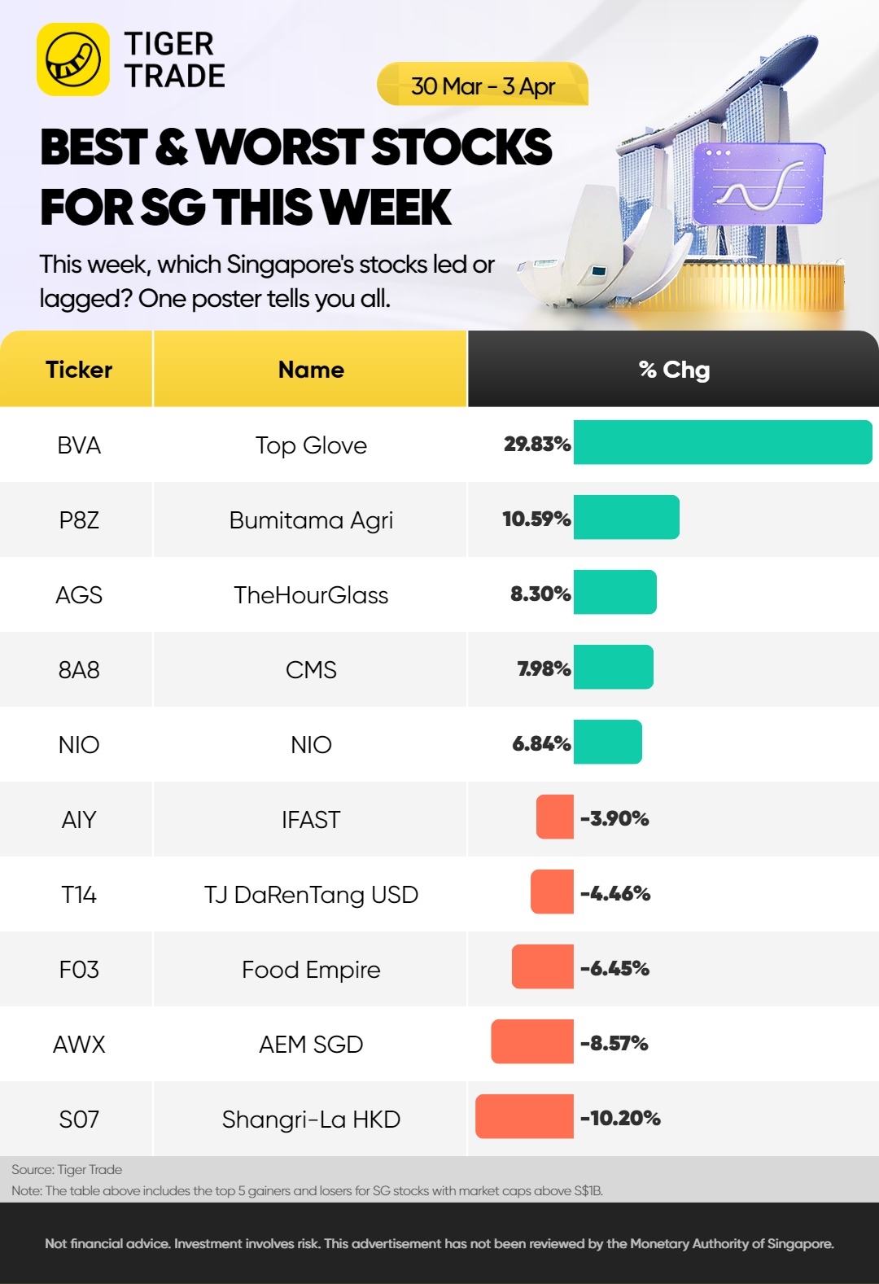The image size is (879, 1284).
Task: Click the IFAST -3.90% value
Action: coord(614,818)
